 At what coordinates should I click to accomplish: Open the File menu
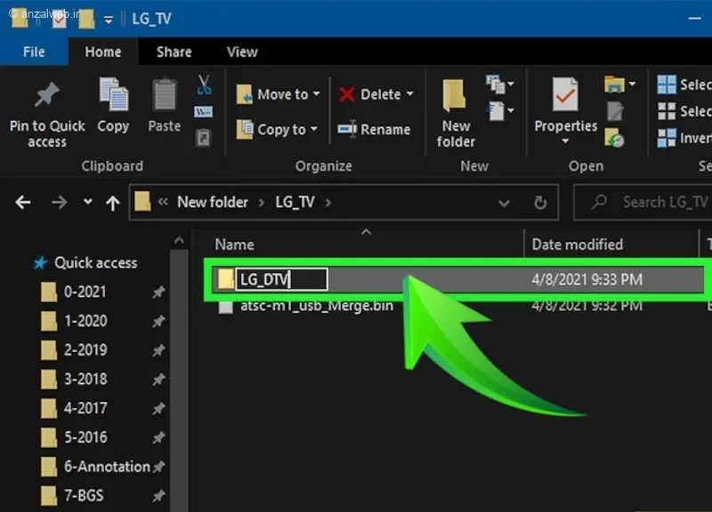34,52
